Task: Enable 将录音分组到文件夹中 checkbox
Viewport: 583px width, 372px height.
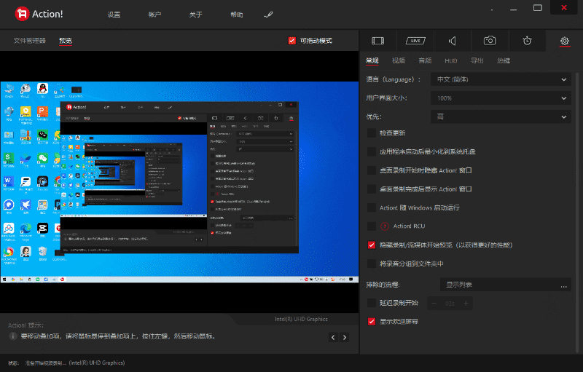Action: [x=372, y=264]
